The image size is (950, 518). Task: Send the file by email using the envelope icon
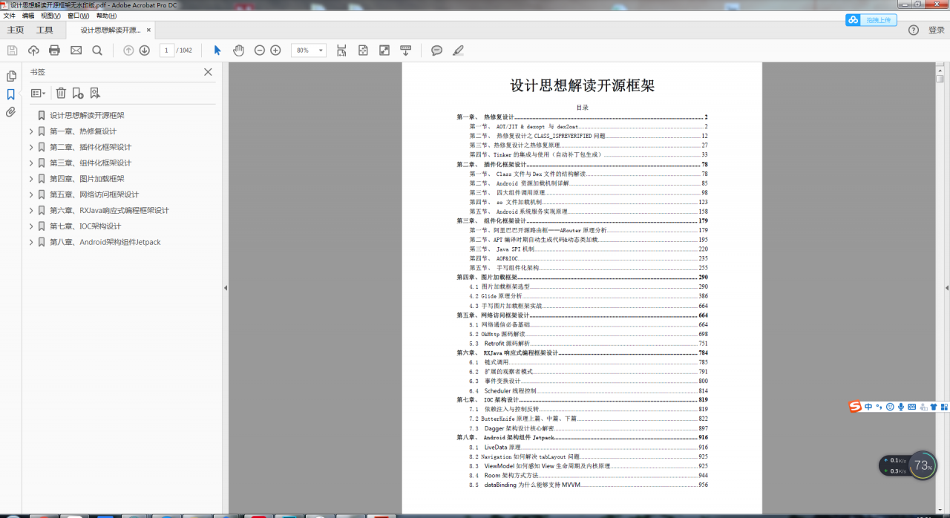76,50
